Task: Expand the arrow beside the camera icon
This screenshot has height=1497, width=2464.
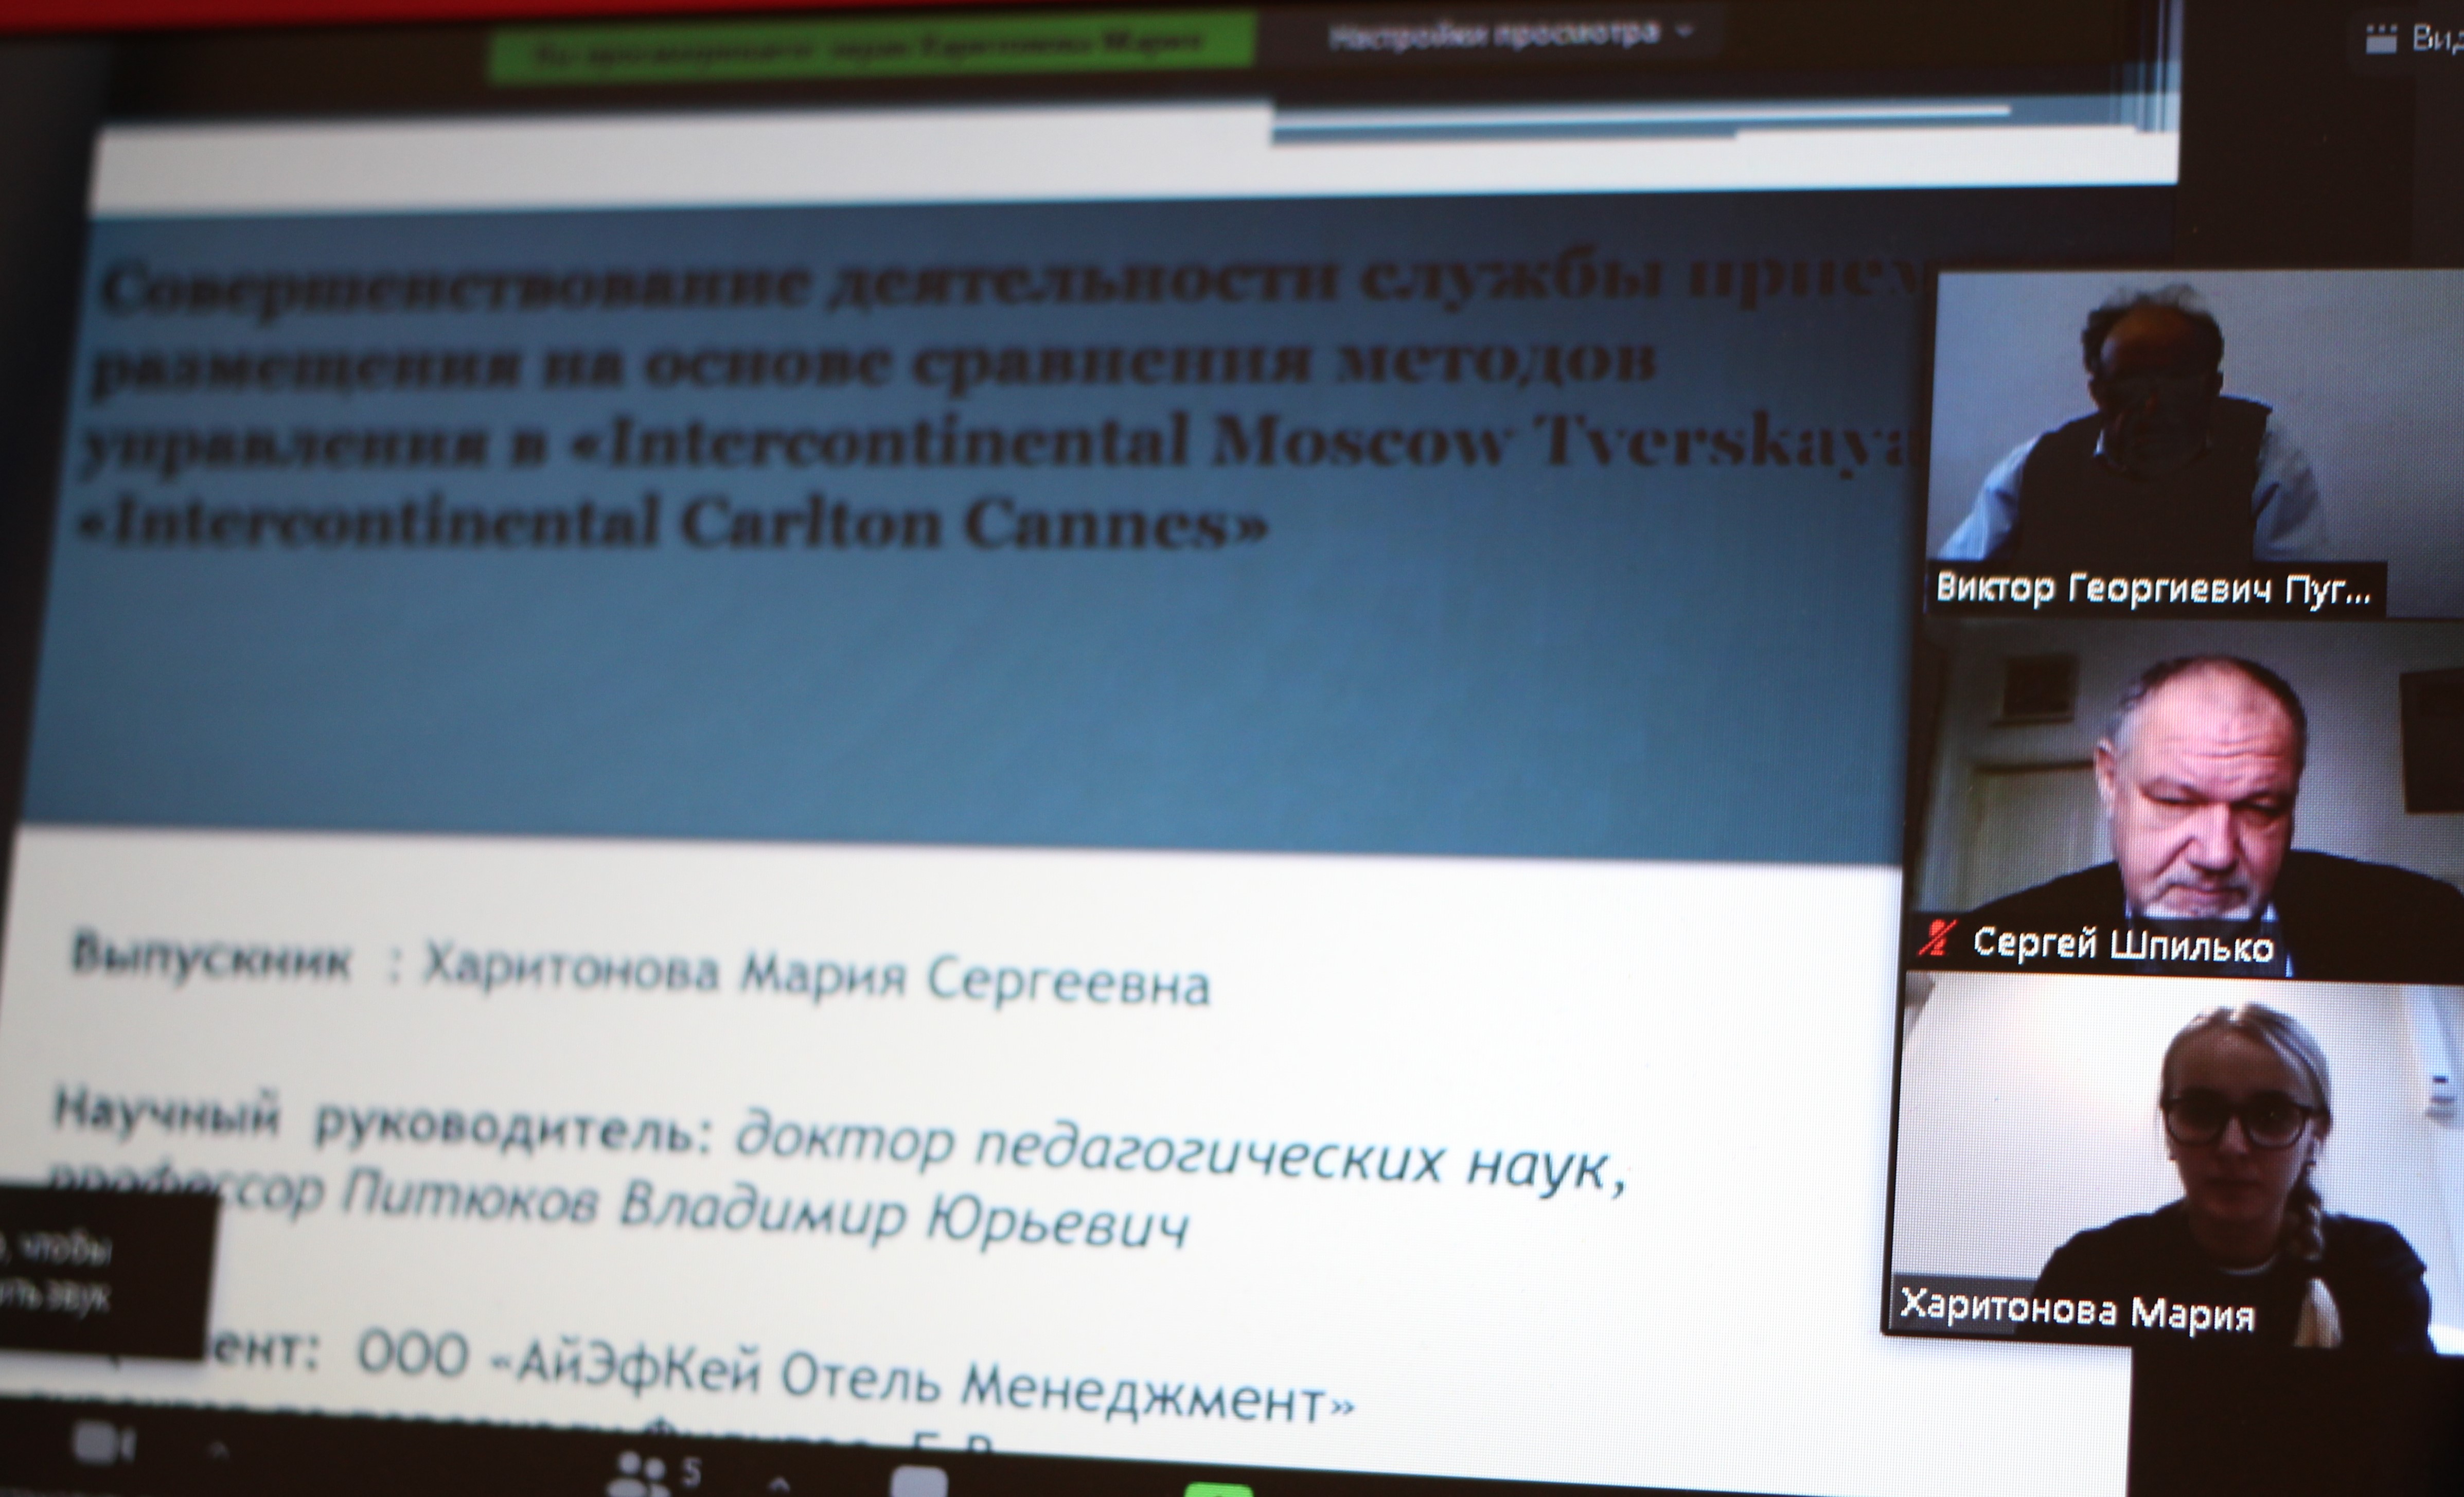Action: click(218, 1449)
